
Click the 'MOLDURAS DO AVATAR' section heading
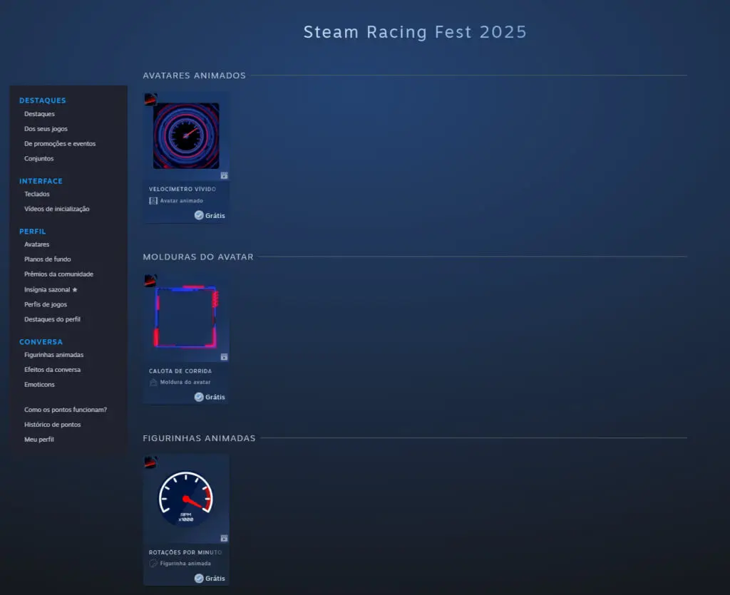198,257
